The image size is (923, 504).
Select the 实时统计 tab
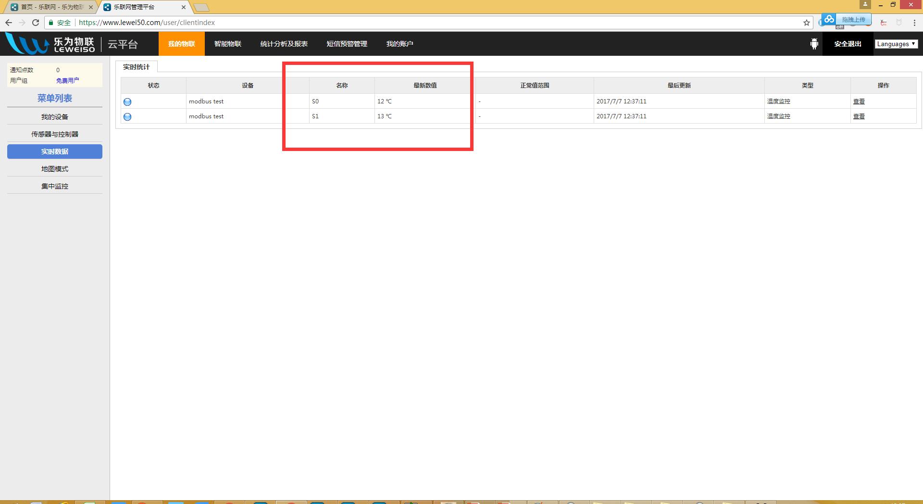(137, 67)
